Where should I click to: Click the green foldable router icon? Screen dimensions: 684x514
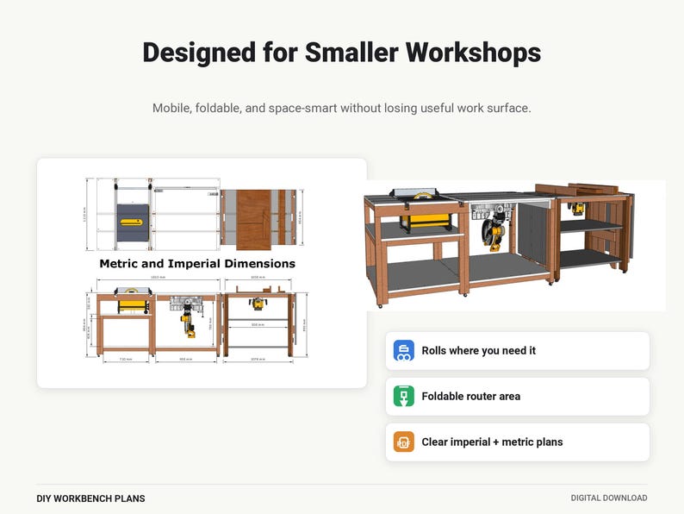point(403,396)
